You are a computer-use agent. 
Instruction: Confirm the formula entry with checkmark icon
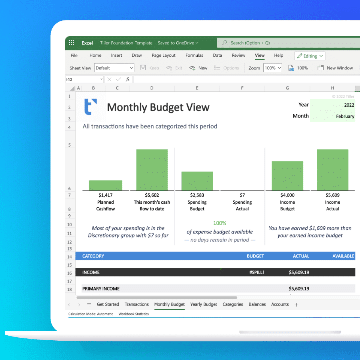(118, 79)
